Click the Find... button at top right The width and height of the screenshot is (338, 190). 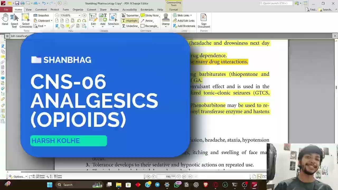[311, 9]
